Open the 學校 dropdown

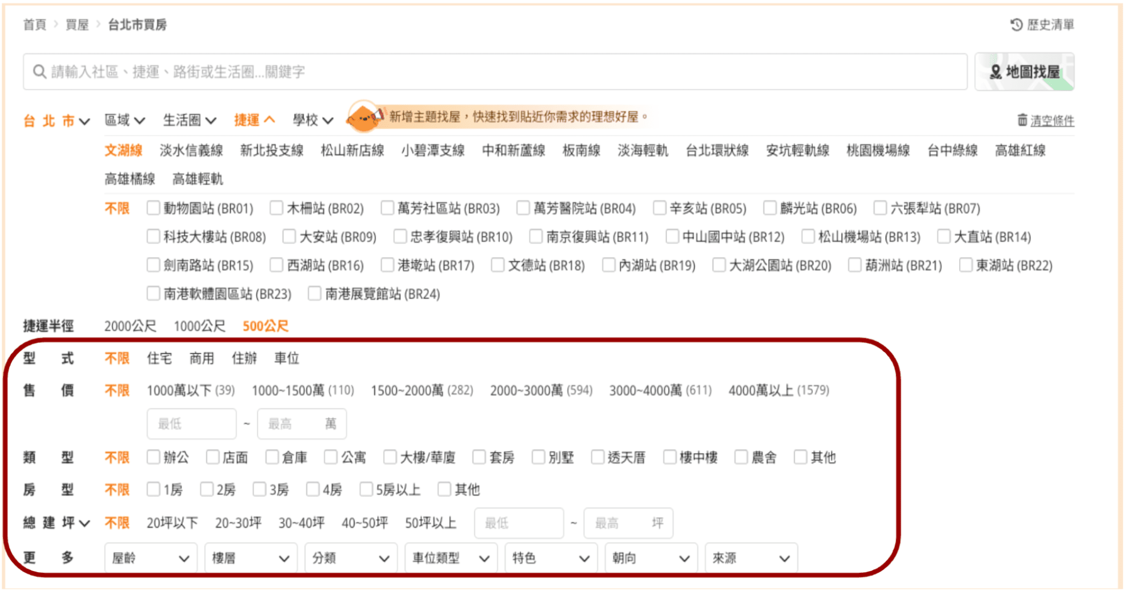pyautogui.click(x=313, y=121)
